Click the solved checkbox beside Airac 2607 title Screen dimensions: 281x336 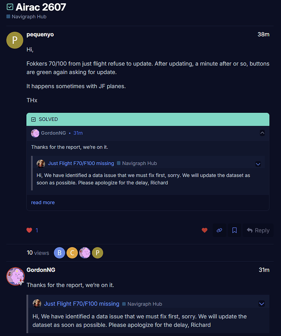pos(10,7)
